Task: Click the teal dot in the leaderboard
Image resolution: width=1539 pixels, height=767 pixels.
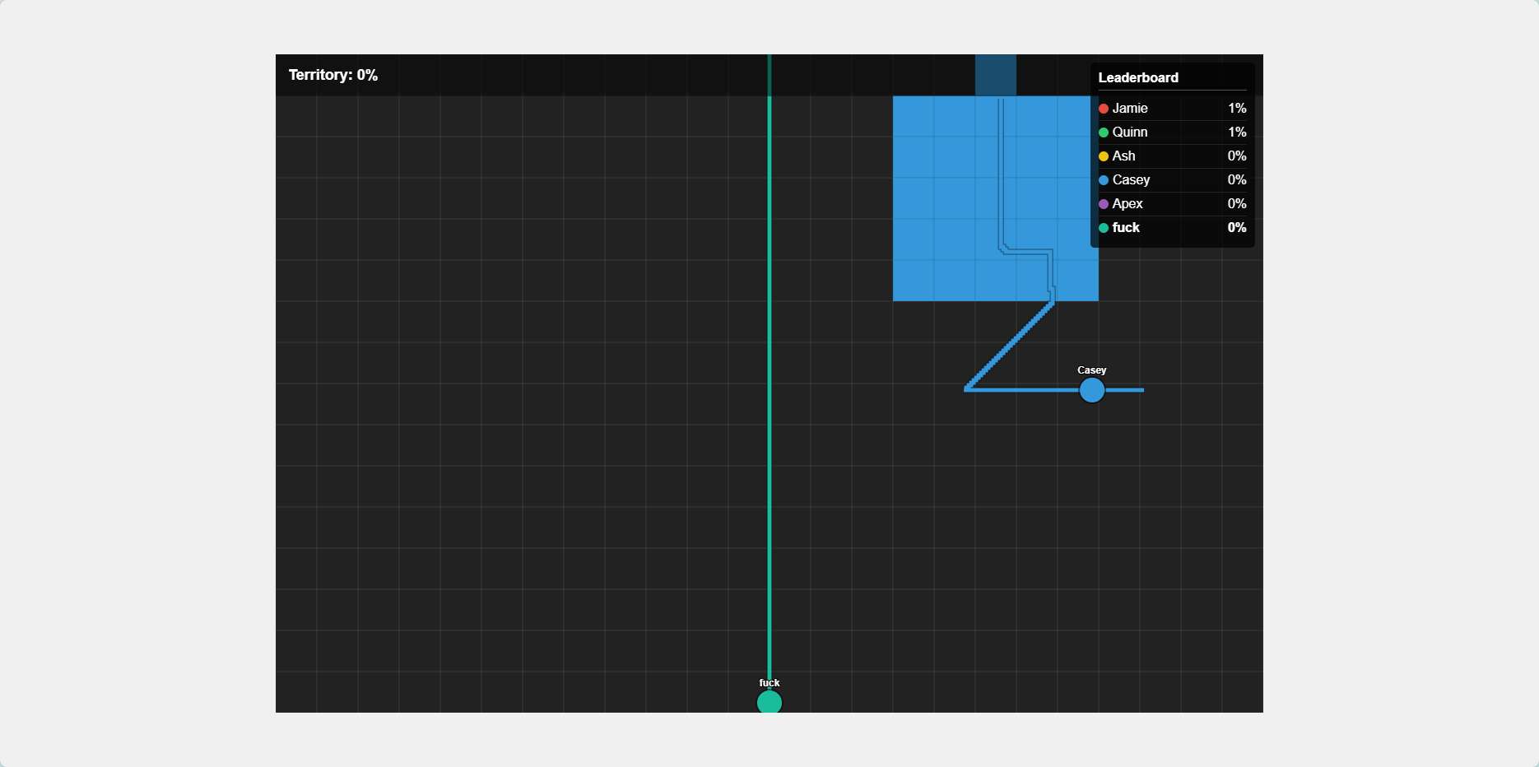Action: pyautogui.click(x=1104, y=228)
